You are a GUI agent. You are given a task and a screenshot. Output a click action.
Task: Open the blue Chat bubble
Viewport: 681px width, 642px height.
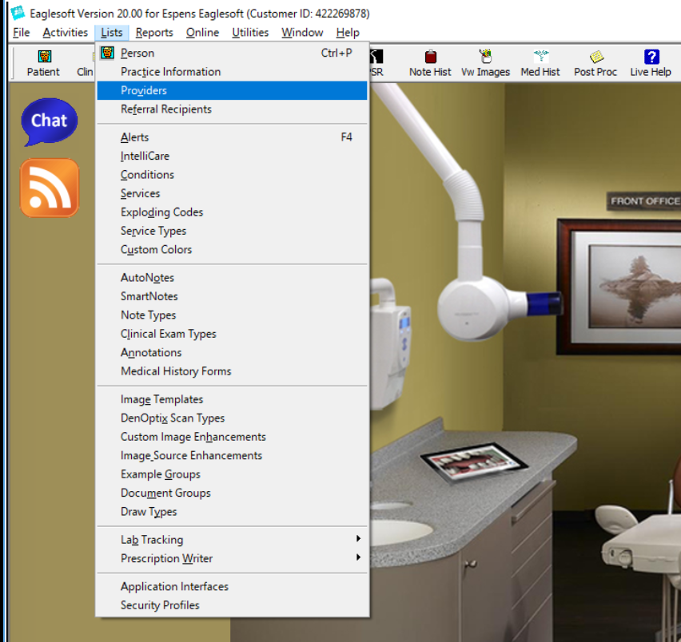[49, 121]
